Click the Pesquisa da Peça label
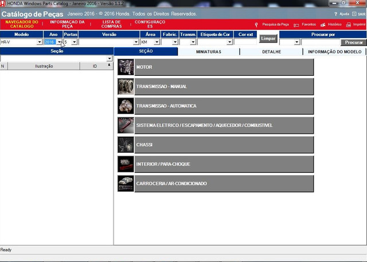Viewport: 367px width, 262px height. coord(275,24)
